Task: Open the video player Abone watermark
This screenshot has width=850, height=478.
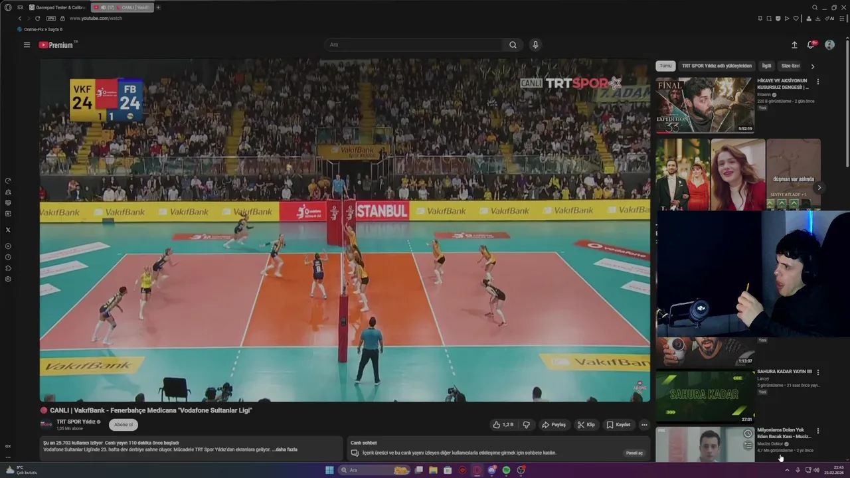Action: tap(639, 387)
